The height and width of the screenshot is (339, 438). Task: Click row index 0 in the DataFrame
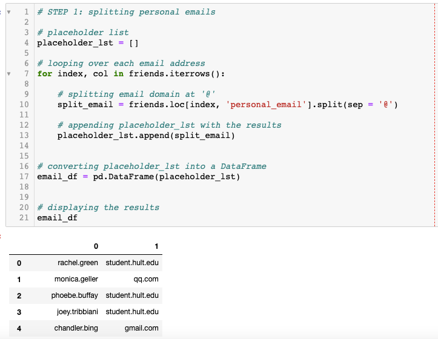[19, 263]
